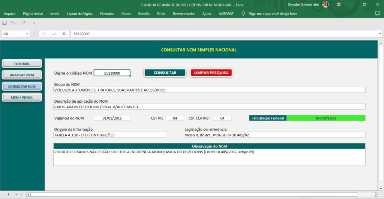Image resolution: width=384 pixels, height=199 pixels.
Task: Open Customize Quick Access Toolbar dropdown
Action: point(34,23)
